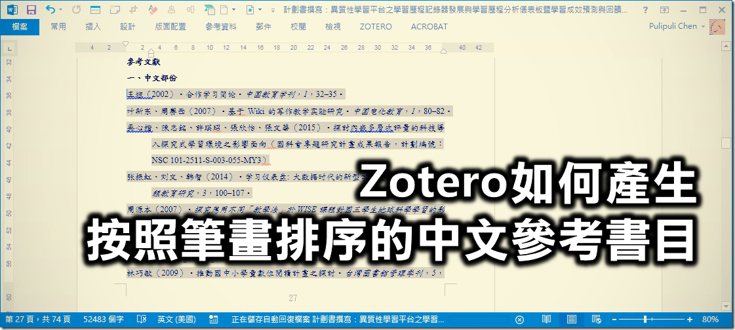Screen dimensions: 735x330
Task: Click the page number (#) icon
Action: point(250,9)
